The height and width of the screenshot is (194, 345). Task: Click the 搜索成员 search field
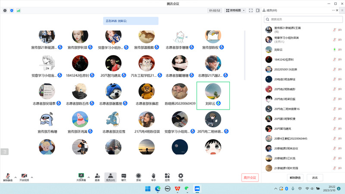[x=303, y=19]
